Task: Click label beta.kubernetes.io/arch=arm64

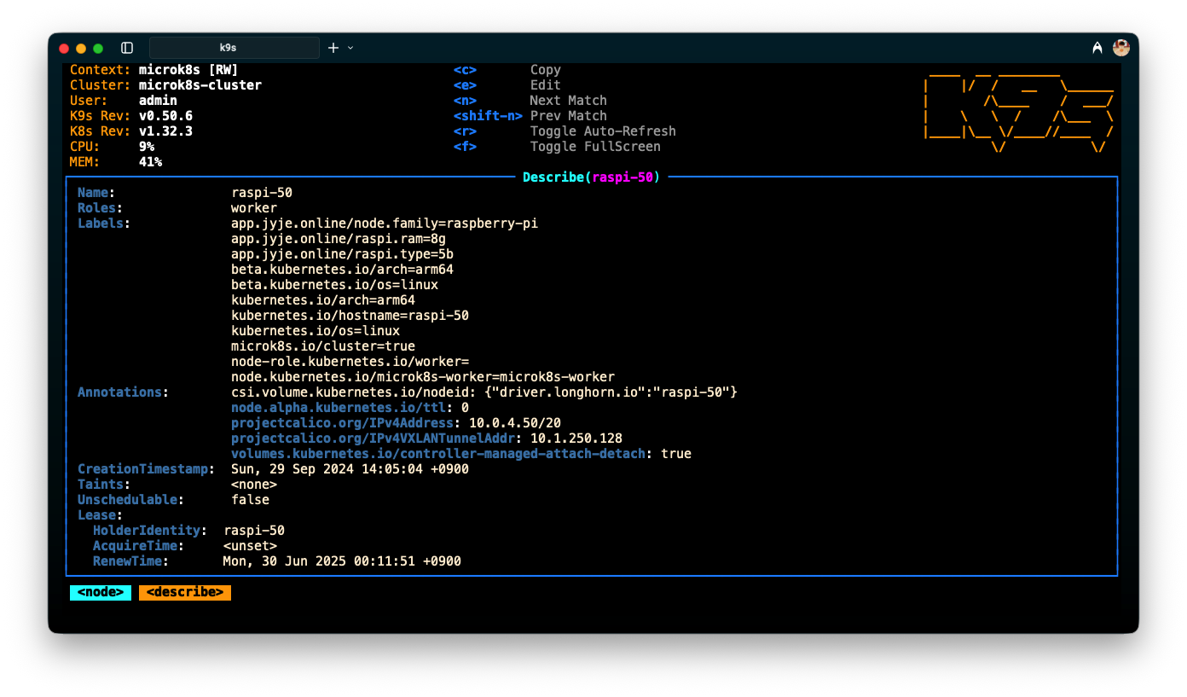Action: [x=342, y=270]
